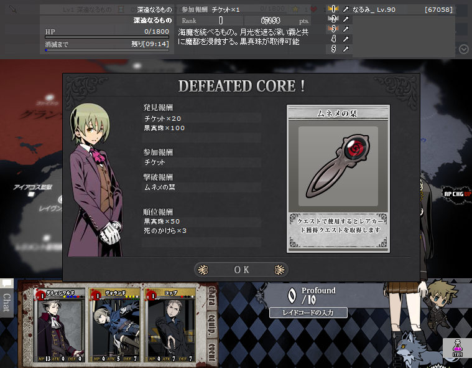Open the ITEM potion icon

click(x=457, y=348)
